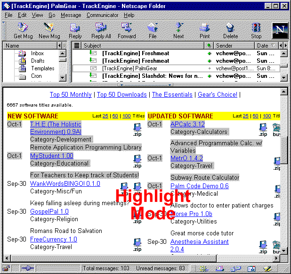Compose with the New Msg icon
This screenshot has width=291, height=274.
pyautogui.click(x=49, y=31)
